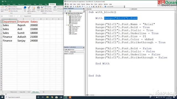The height and width of the screenshot is (99, 177).
Task: Open the Insert controls dropdown
Action: (38, 9)
